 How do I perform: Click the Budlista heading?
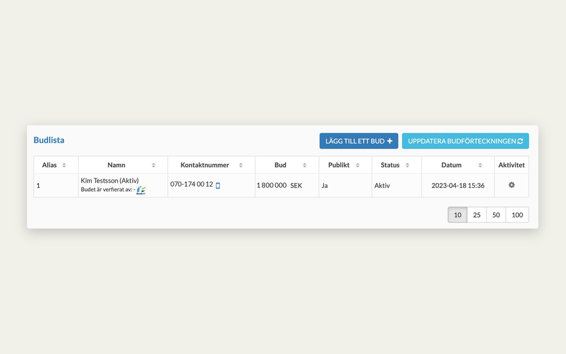pyautogui.click(x=48, y=140)
